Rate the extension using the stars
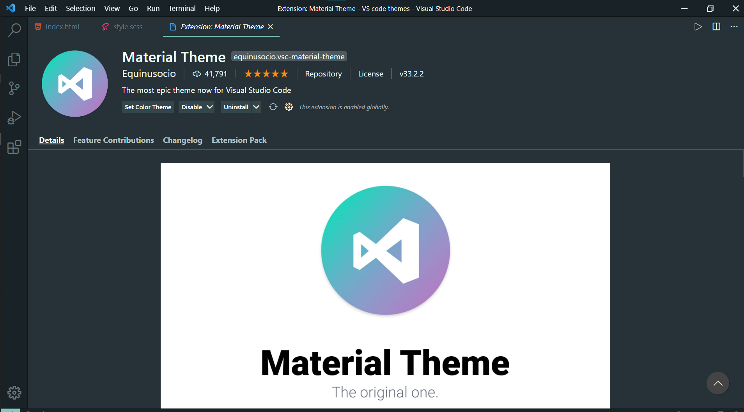 point(266,73)
